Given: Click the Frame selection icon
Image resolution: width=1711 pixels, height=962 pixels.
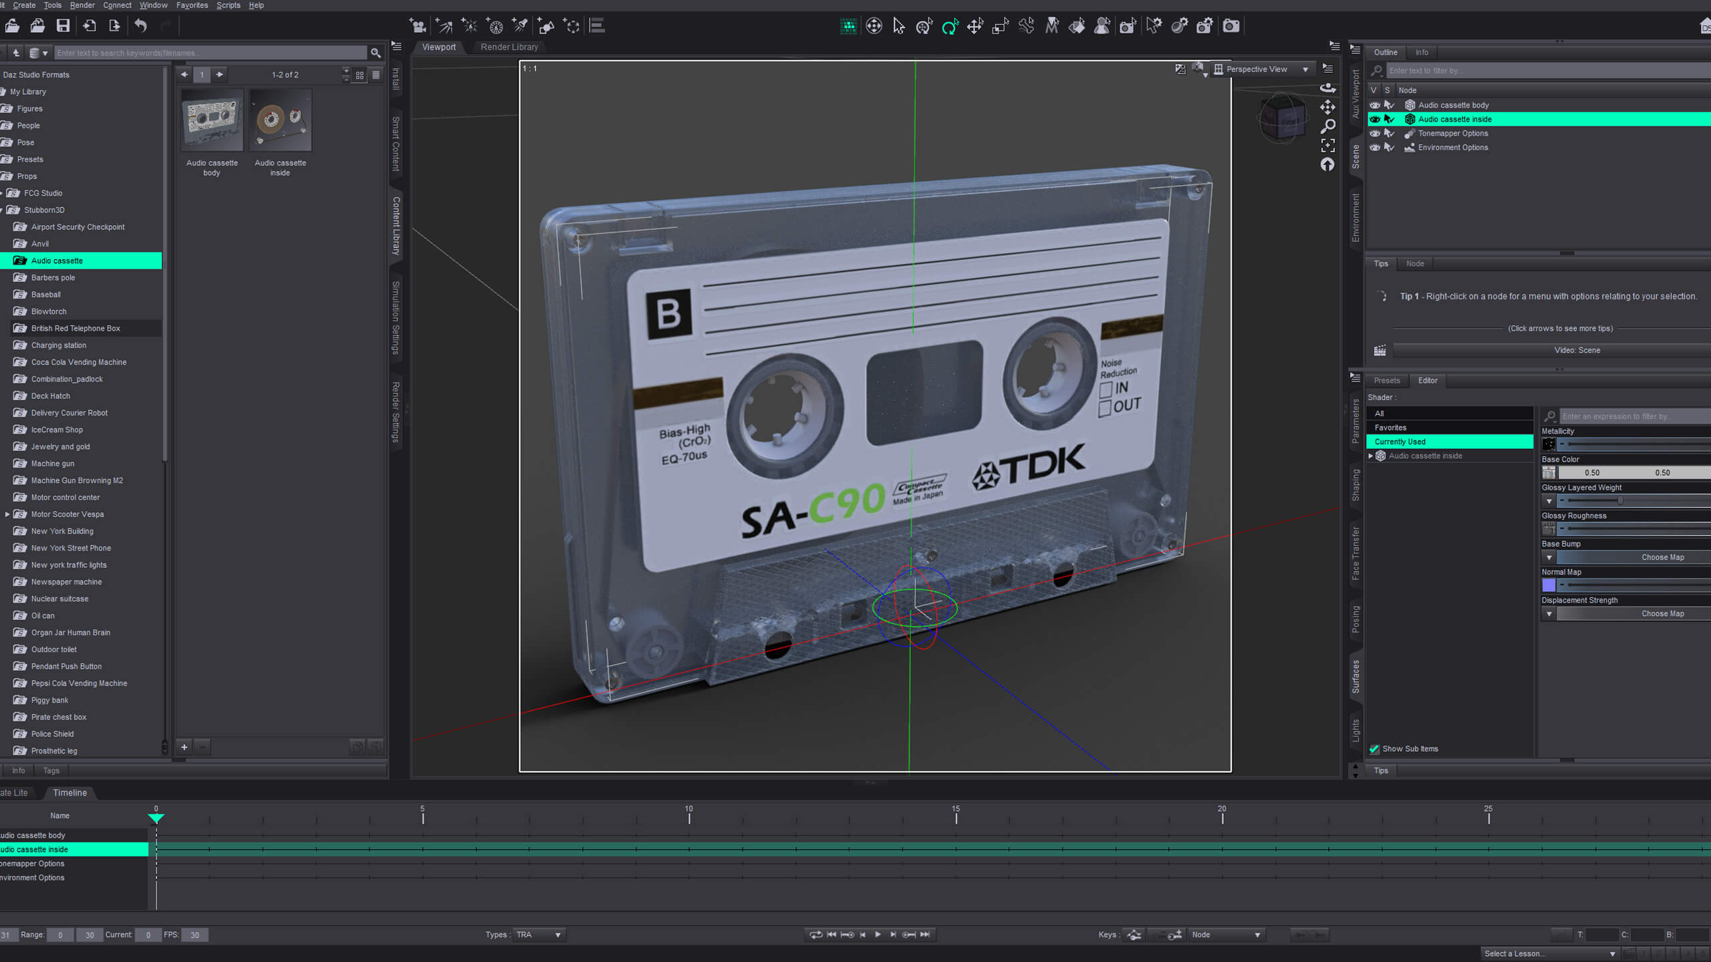Looking at the screenshot, I should tap(1327, 145).
